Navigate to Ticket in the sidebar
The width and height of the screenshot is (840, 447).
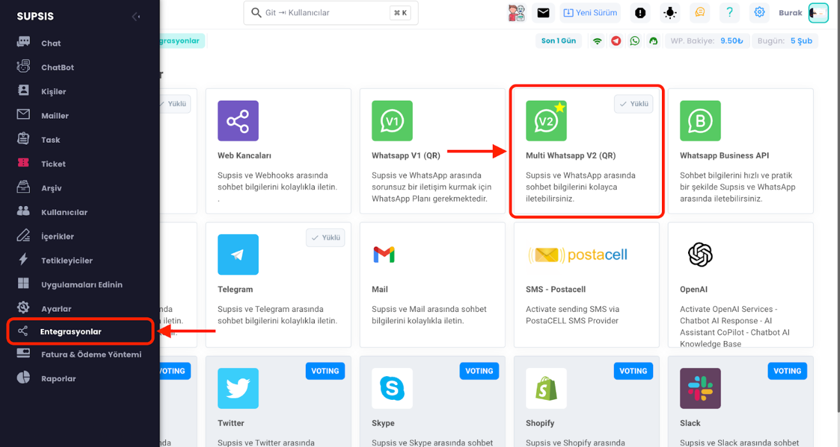tap(54, 164)
